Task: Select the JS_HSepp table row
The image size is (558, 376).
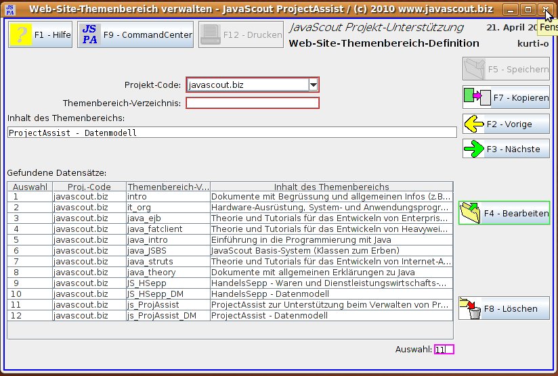Action: coord(230,283)
